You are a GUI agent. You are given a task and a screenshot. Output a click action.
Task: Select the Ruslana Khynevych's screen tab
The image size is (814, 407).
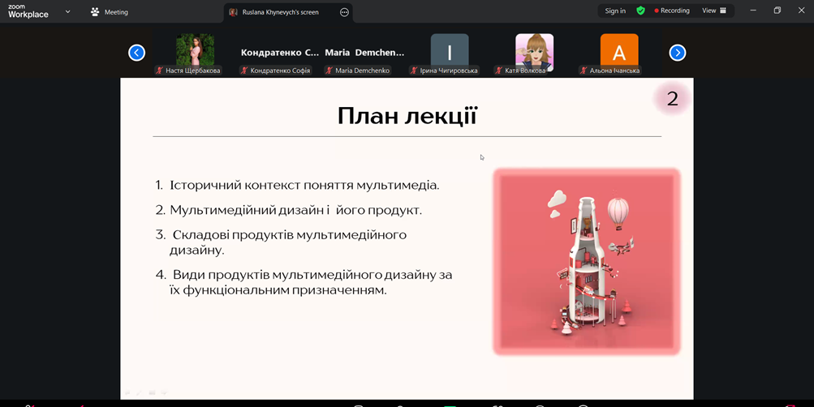pos(278,12)
